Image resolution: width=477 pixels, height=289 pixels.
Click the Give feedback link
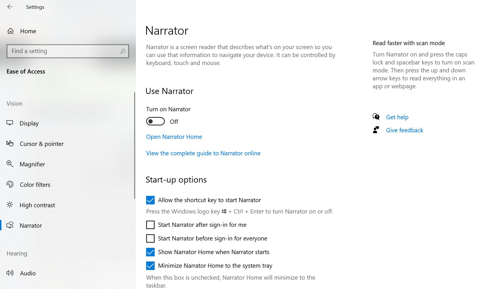tap(404, 130)
